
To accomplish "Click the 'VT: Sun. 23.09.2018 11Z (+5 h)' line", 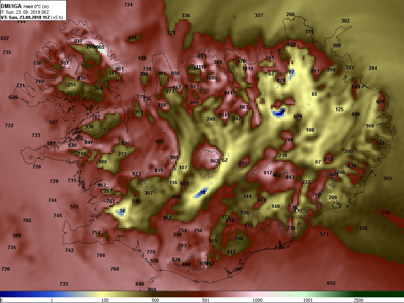I will pyautogui.click(x=32, y=17).
